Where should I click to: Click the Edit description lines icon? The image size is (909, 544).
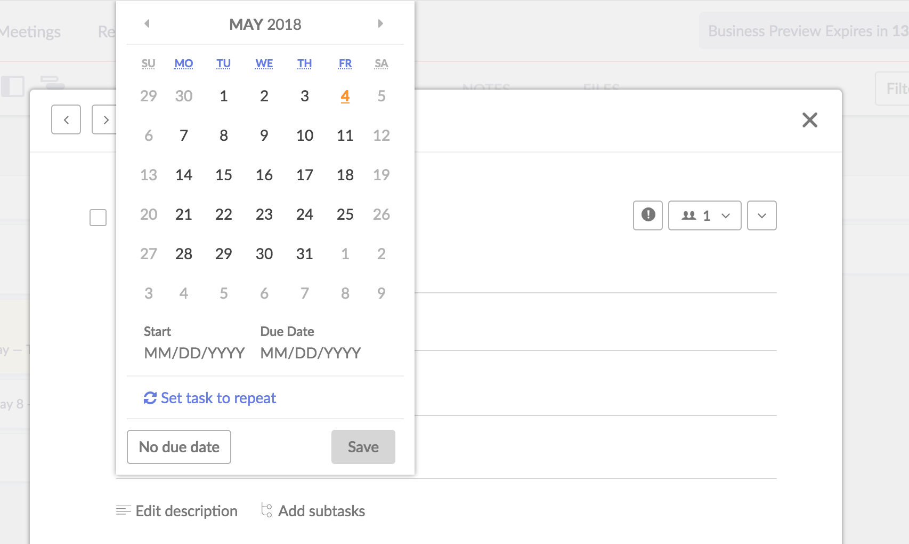123,510
